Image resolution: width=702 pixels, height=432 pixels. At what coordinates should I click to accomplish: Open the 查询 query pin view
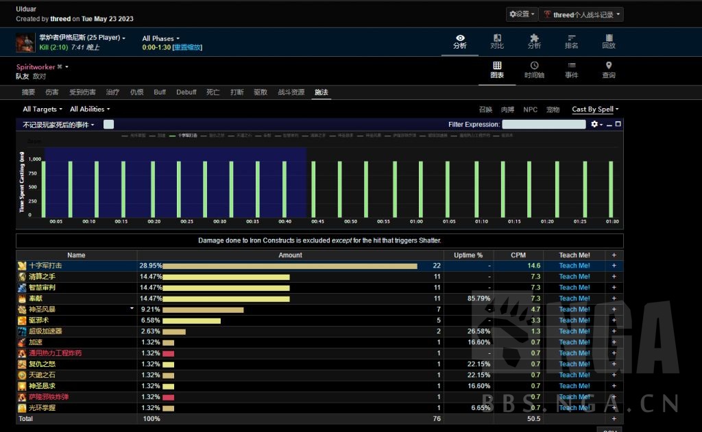pos(608,70)
